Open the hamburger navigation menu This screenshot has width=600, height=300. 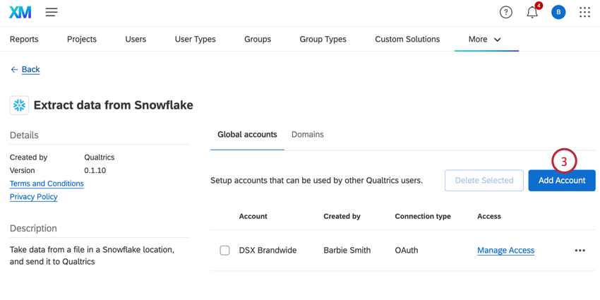[52, 12]
